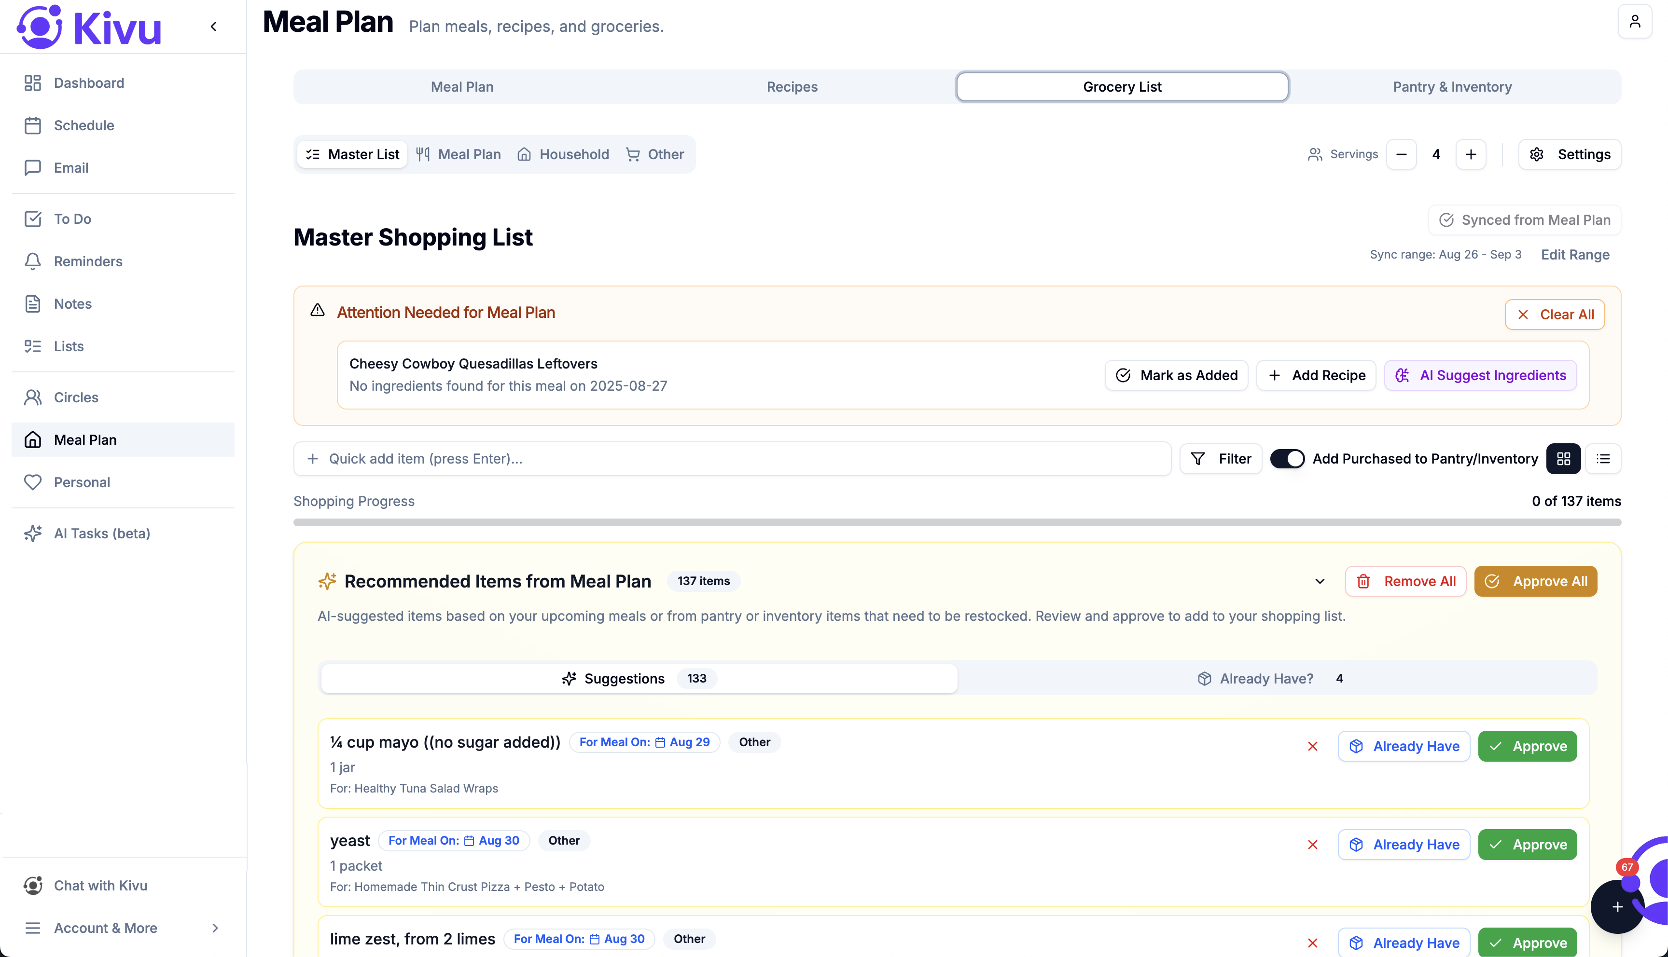1668x957 pixels.
Task: Open the Dashboard from the sidebar
Action: pos(89,83)
